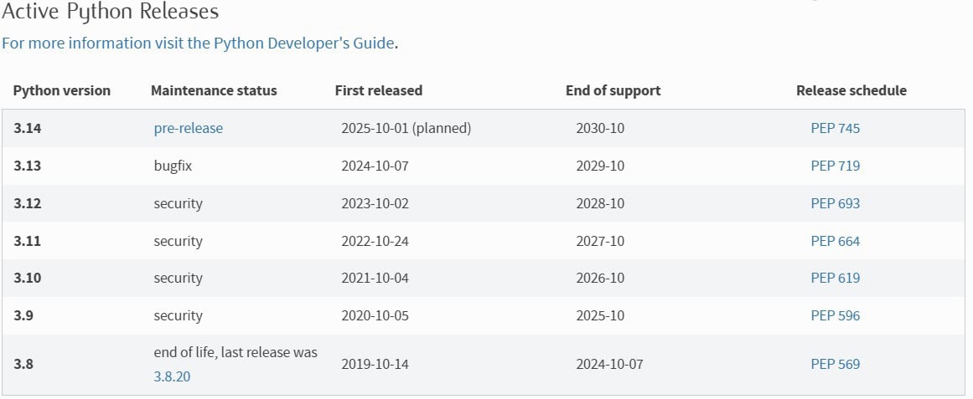Image resolution: width=973 pixels, height=399 pixels.
Task: Open PEP 745 release schedule
Action: click(x=835, y=129)
